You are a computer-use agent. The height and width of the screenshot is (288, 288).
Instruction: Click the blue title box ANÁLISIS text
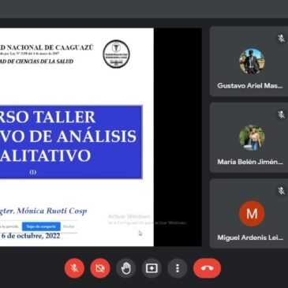coord(97,137)
